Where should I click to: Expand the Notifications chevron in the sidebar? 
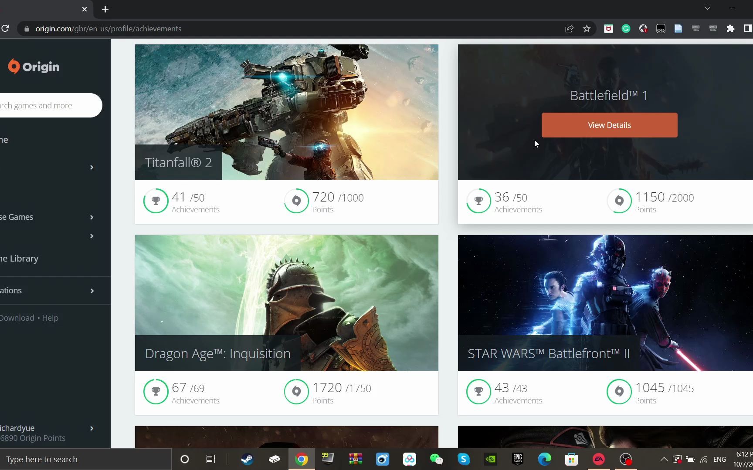(92, 291)
